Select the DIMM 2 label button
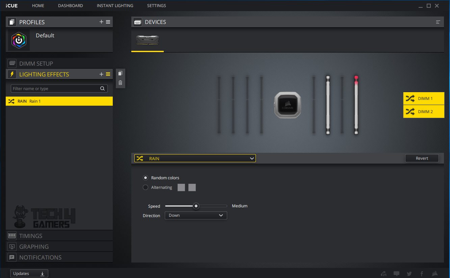 pyautogui.click(x=424, y=111)
